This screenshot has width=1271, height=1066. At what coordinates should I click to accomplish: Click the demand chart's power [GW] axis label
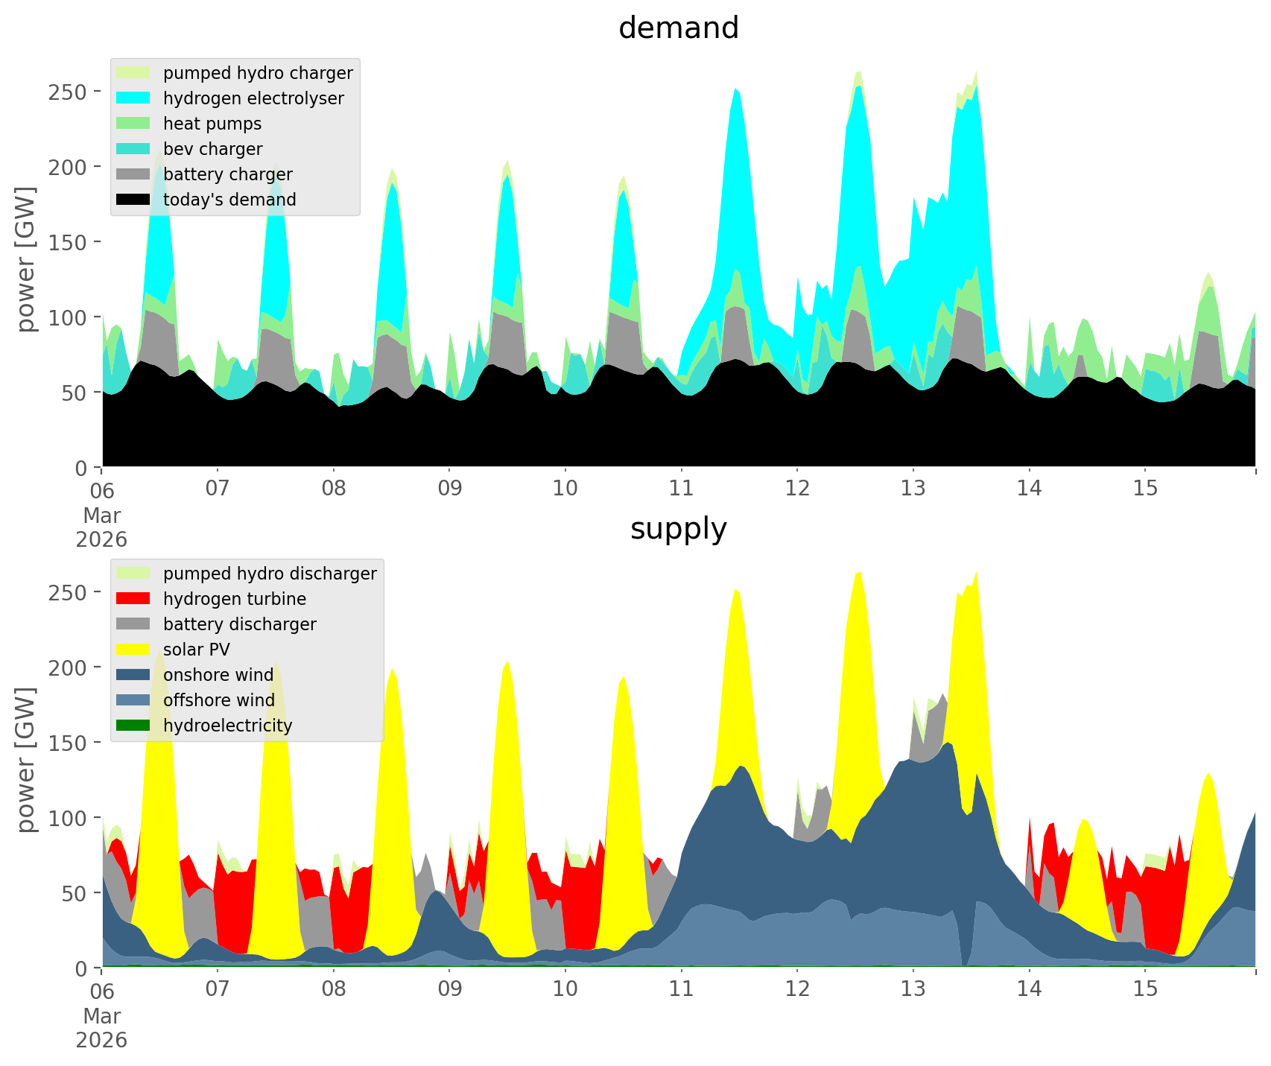click(25, 259)
